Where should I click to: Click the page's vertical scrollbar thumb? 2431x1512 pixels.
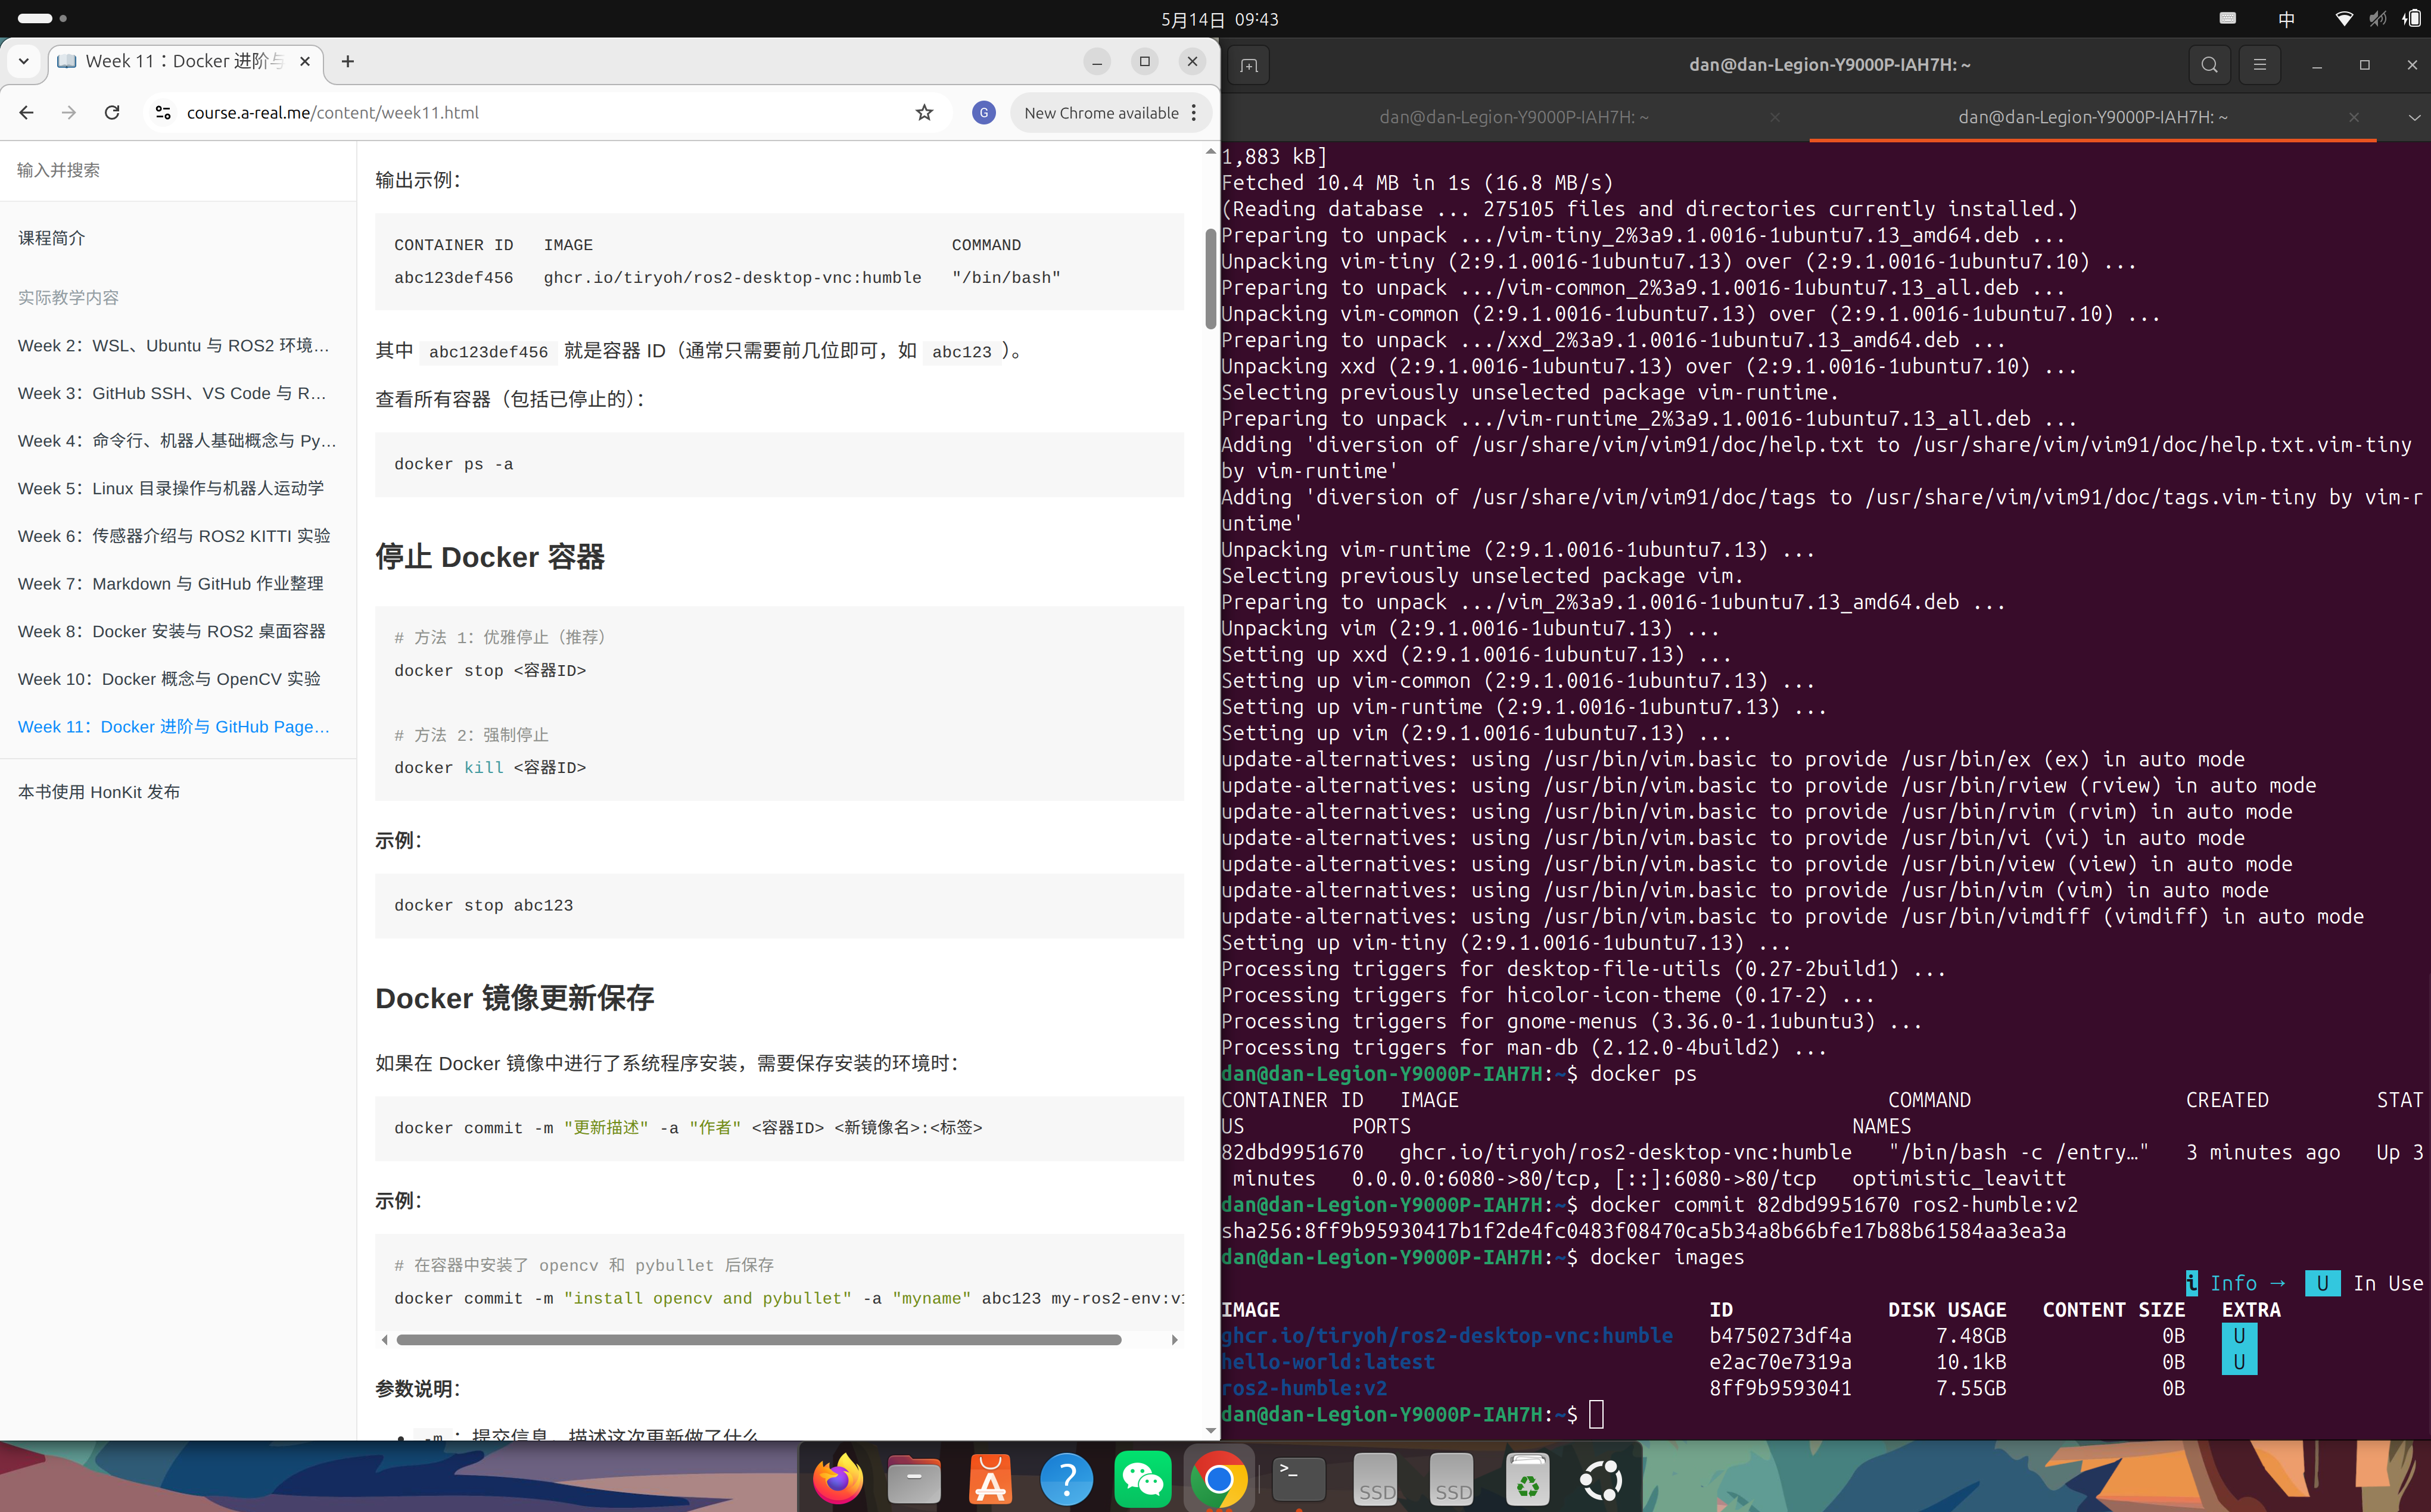(1210, 279)
